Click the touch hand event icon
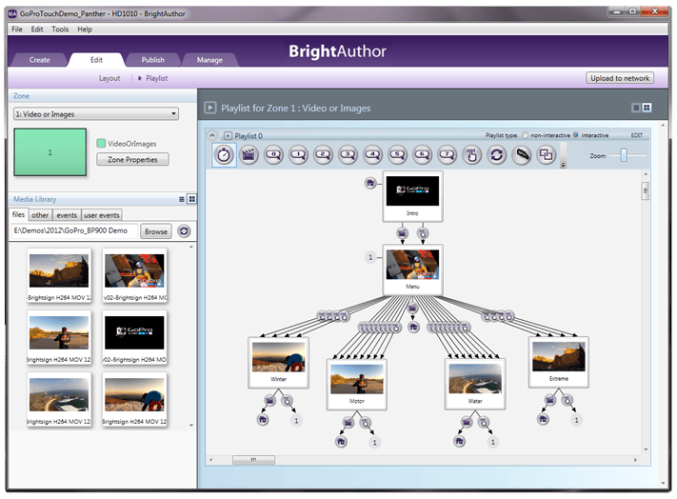The image size is (677, 499). (x=471, y=155)
